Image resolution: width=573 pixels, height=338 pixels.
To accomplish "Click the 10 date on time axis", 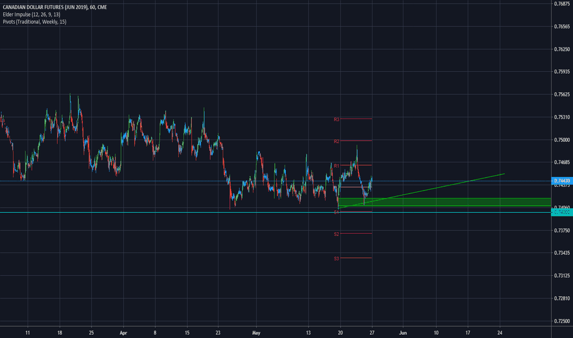I will [436, 333].
